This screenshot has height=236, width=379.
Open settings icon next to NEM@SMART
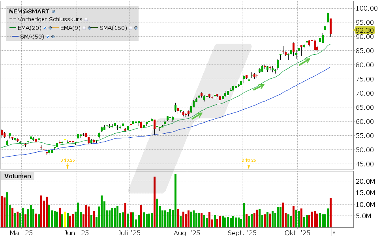tap(53, 12)
